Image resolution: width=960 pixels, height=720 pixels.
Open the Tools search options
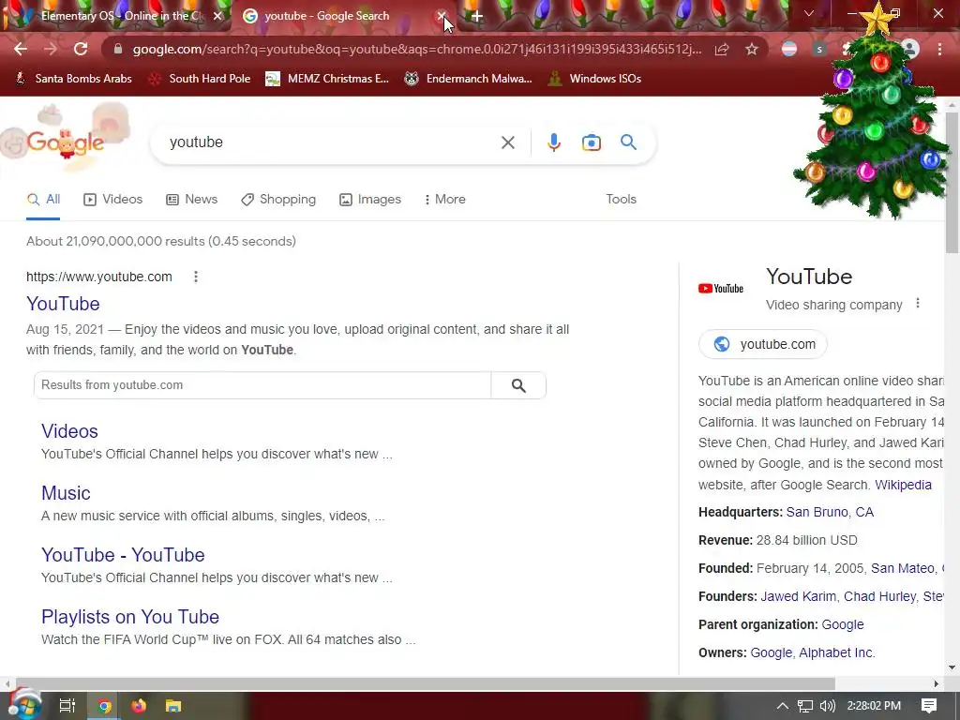[x=621, y=199]
